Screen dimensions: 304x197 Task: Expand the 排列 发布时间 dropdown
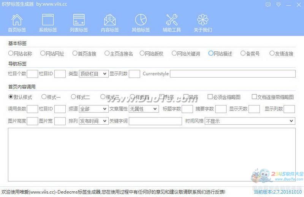click(93, 121)
